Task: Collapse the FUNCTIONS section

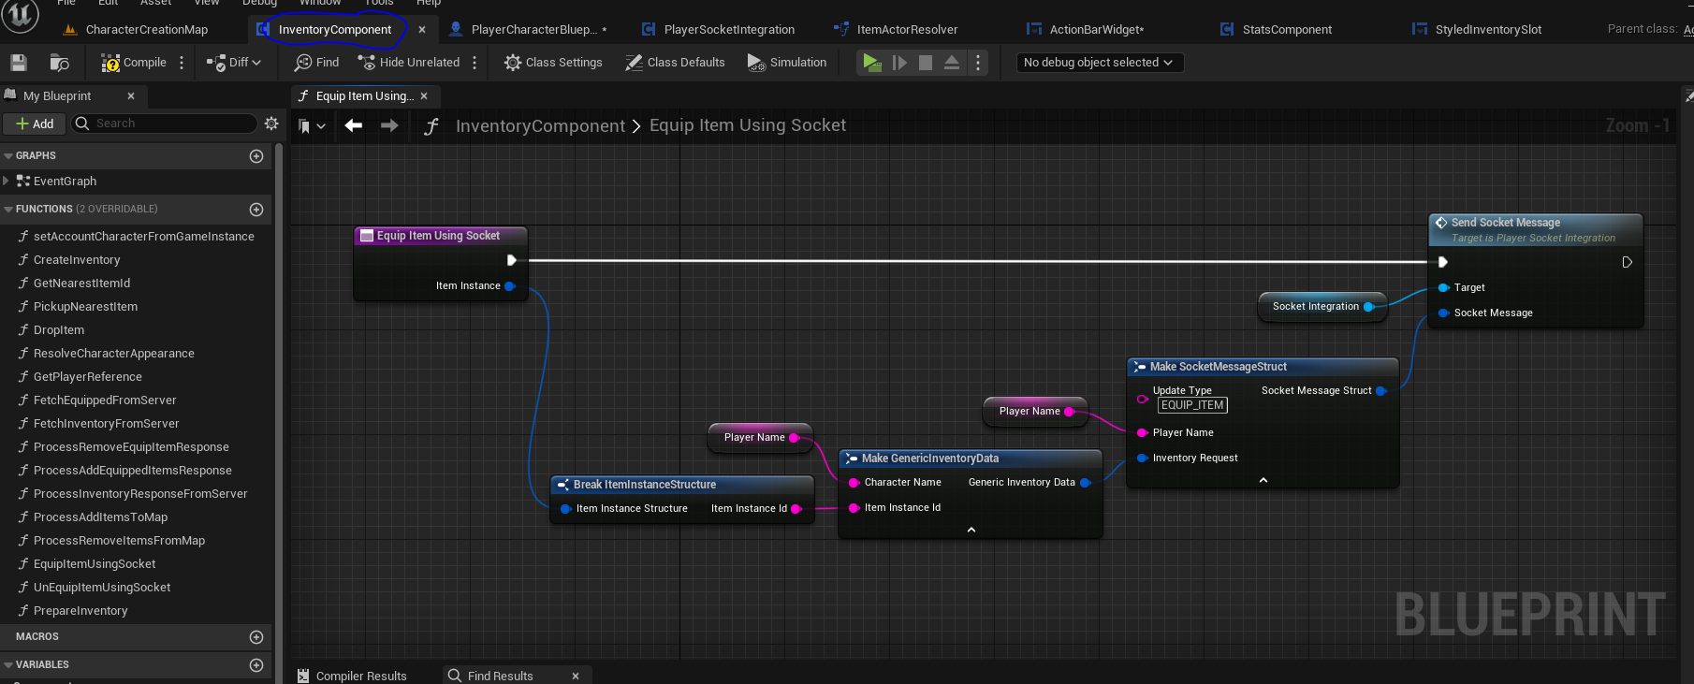Action: coord(8,209)
